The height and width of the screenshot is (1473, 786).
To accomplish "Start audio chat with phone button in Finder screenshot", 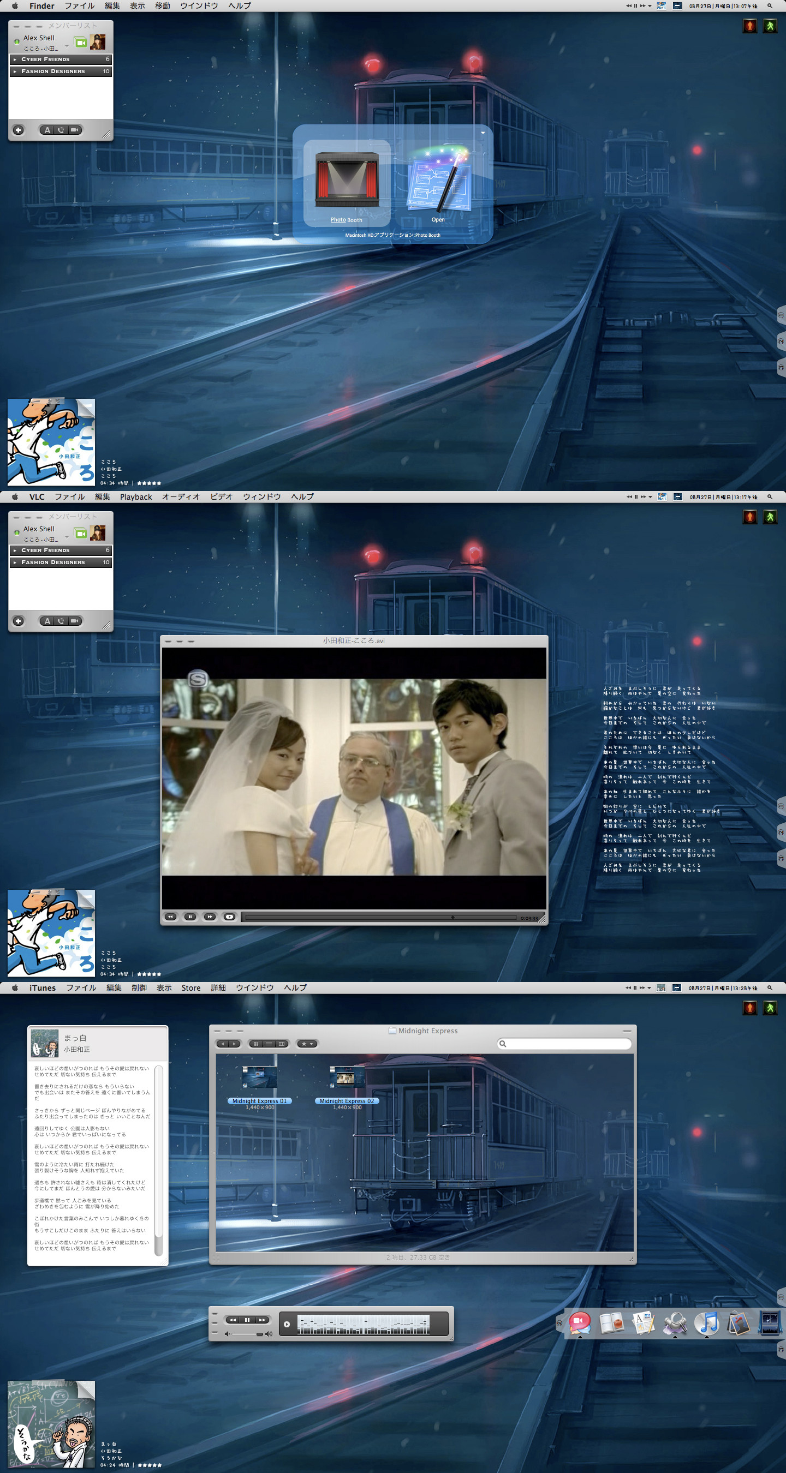I will (x=61, y=130).
